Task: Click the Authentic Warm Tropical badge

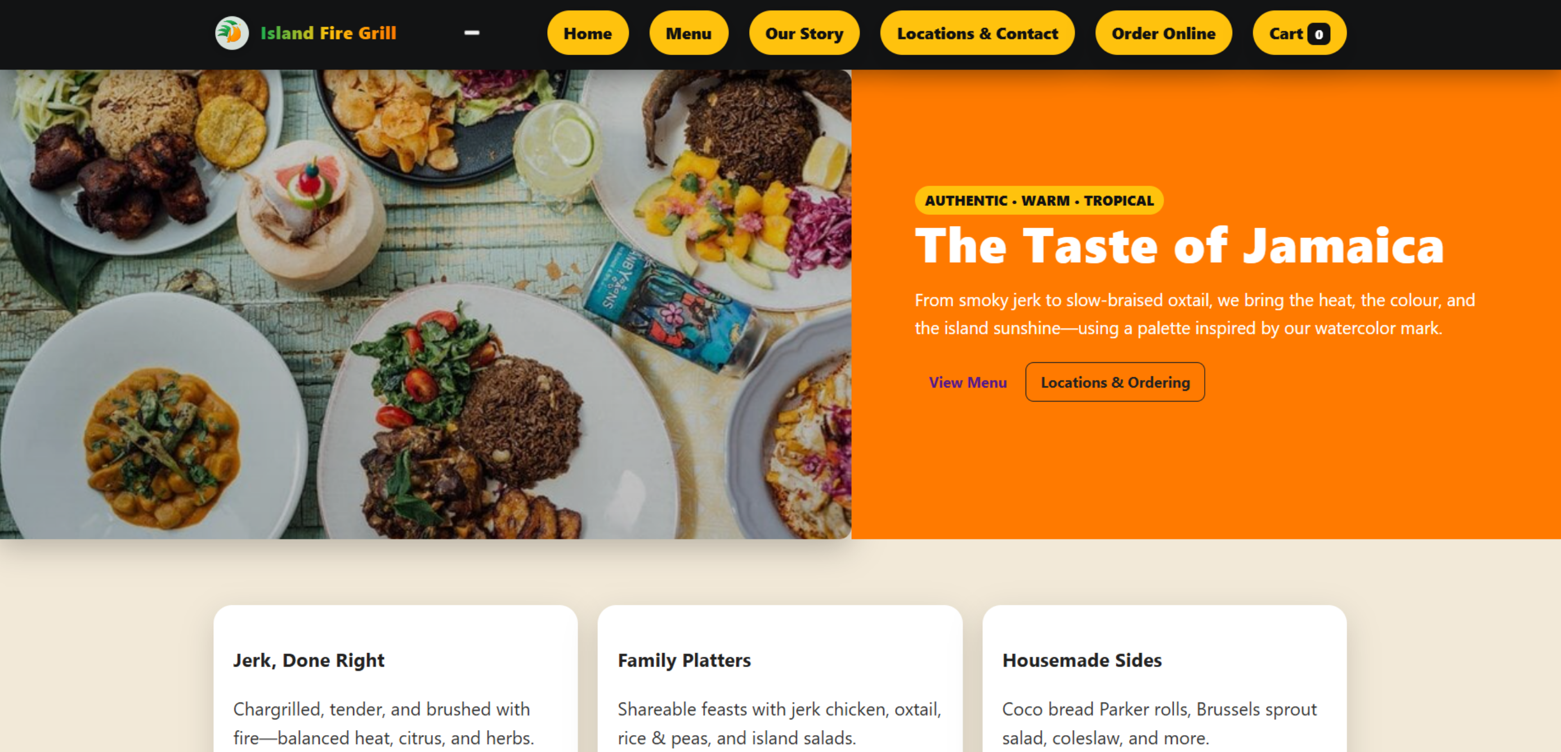Action: pyautogui.click(x=1039, y=200)
